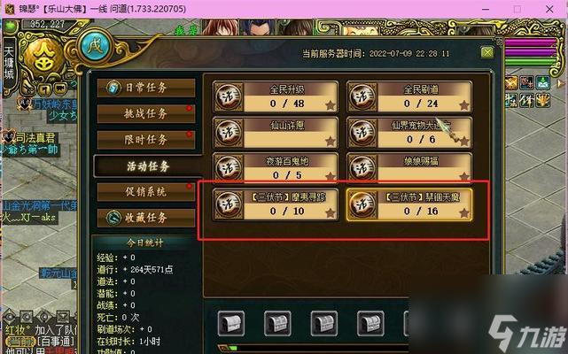Click the round 戌 time orb

pos(95,46)
